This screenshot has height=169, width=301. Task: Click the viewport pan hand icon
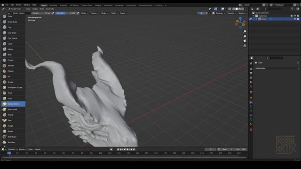tap(245, 36)
